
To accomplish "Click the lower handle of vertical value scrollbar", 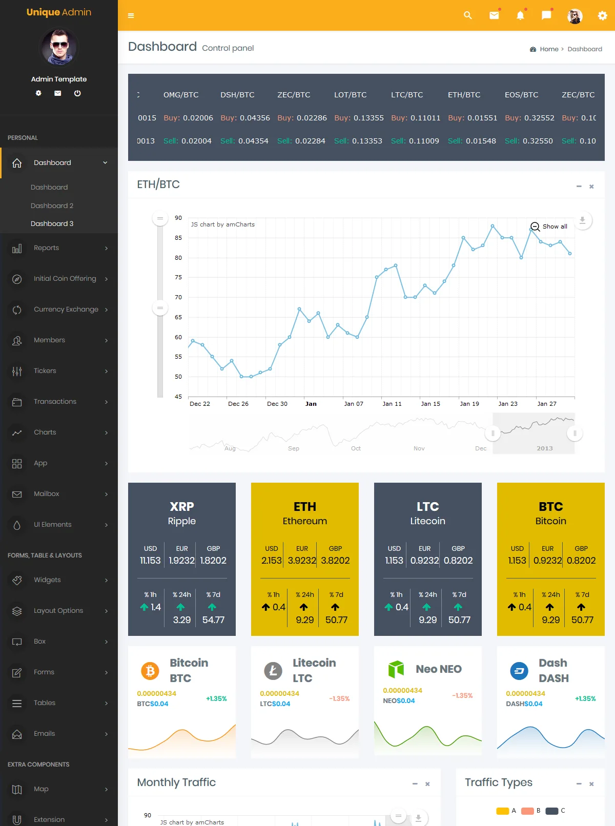I will click(160, 308).
